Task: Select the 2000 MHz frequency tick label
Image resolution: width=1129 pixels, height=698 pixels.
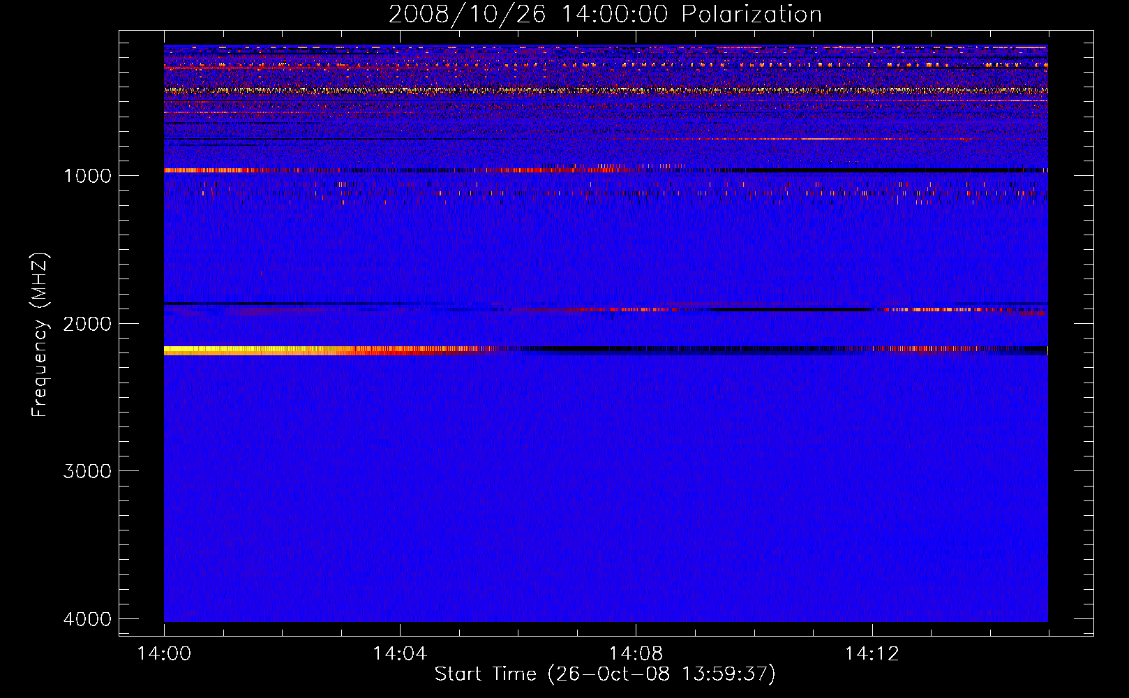Action: [87, 323]
